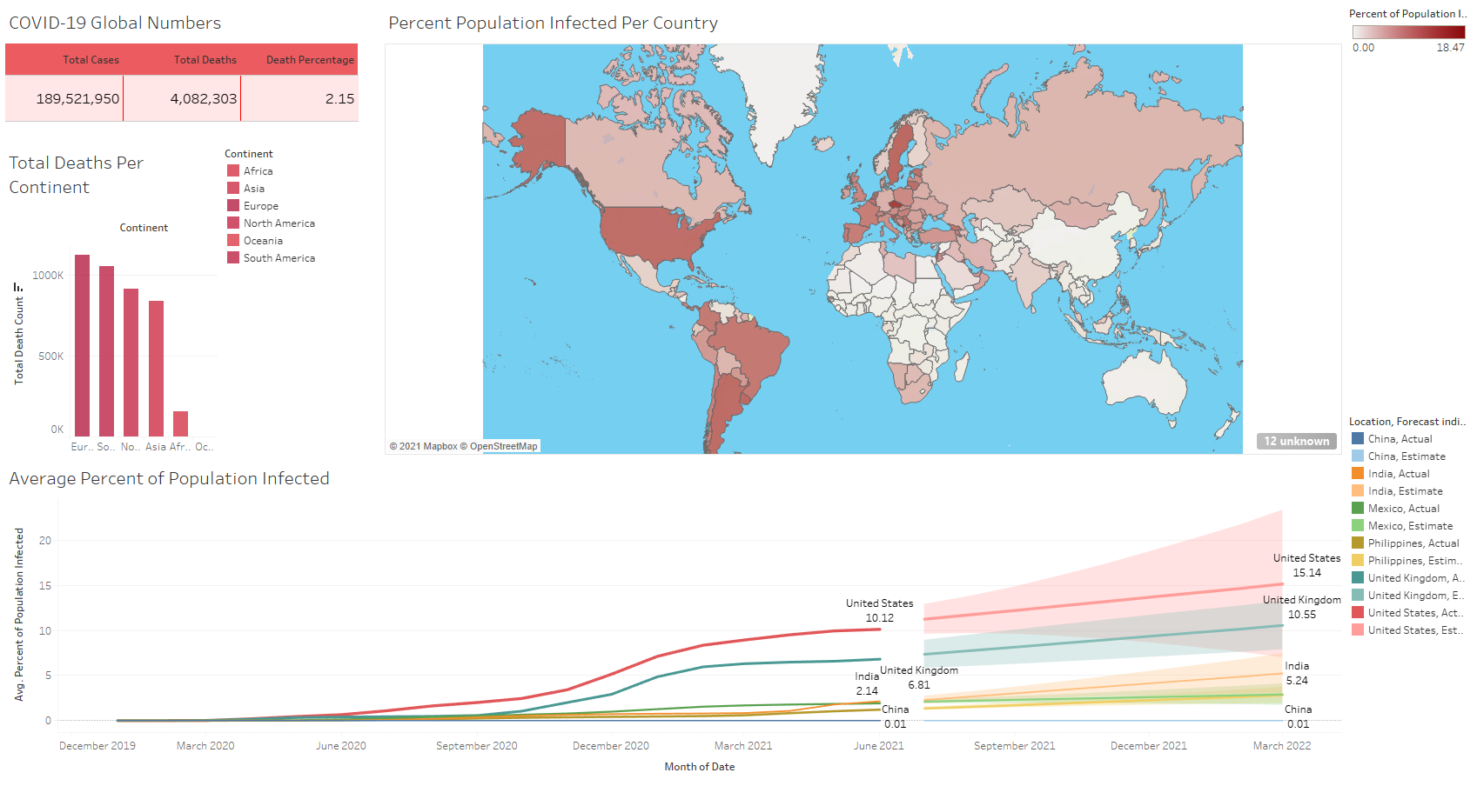This screenshot has height=786, width=1477.
Task: Click the sort icon beside Total Death Count
Action: click(18, 287)
